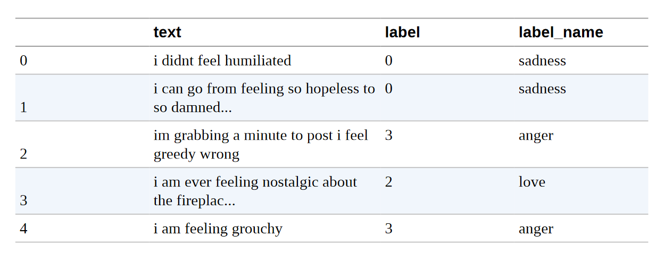Click row index 1
The width and height of the screenshot is (672, 278).
tap(23, 107)
